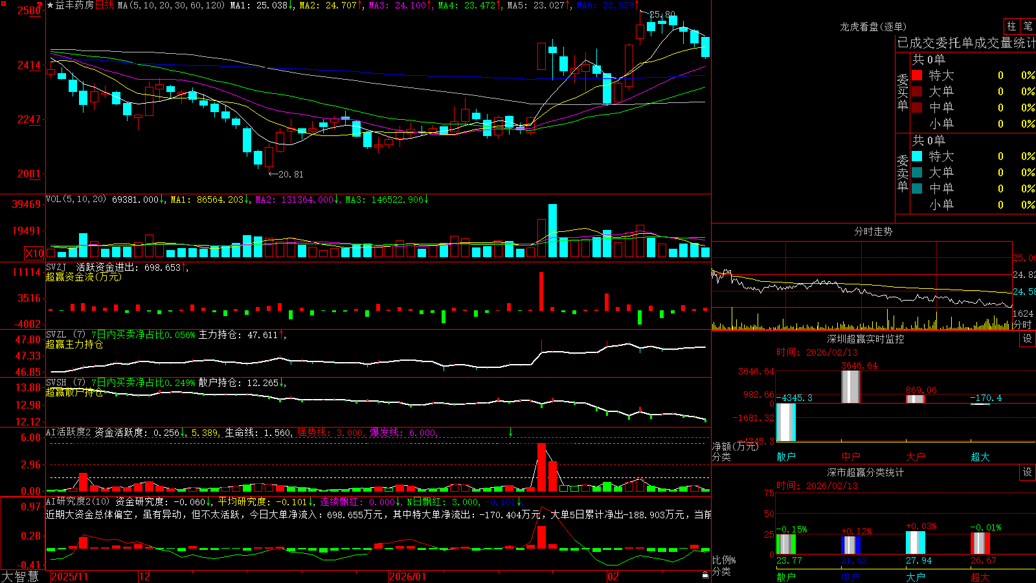
Task: Click the VOL(5,10,20) indicator label
Action: 76,200
